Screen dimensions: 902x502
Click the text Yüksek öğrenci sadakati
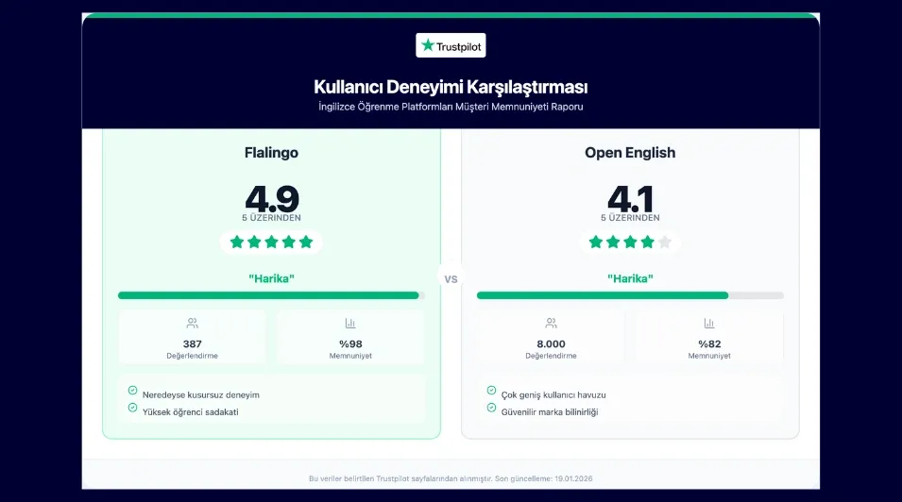click(x=191, y=412)
